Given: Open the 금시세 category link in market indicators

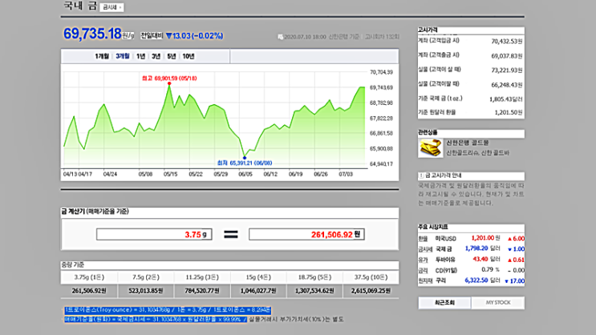Looking at the screenshot, I should [425, 249].
